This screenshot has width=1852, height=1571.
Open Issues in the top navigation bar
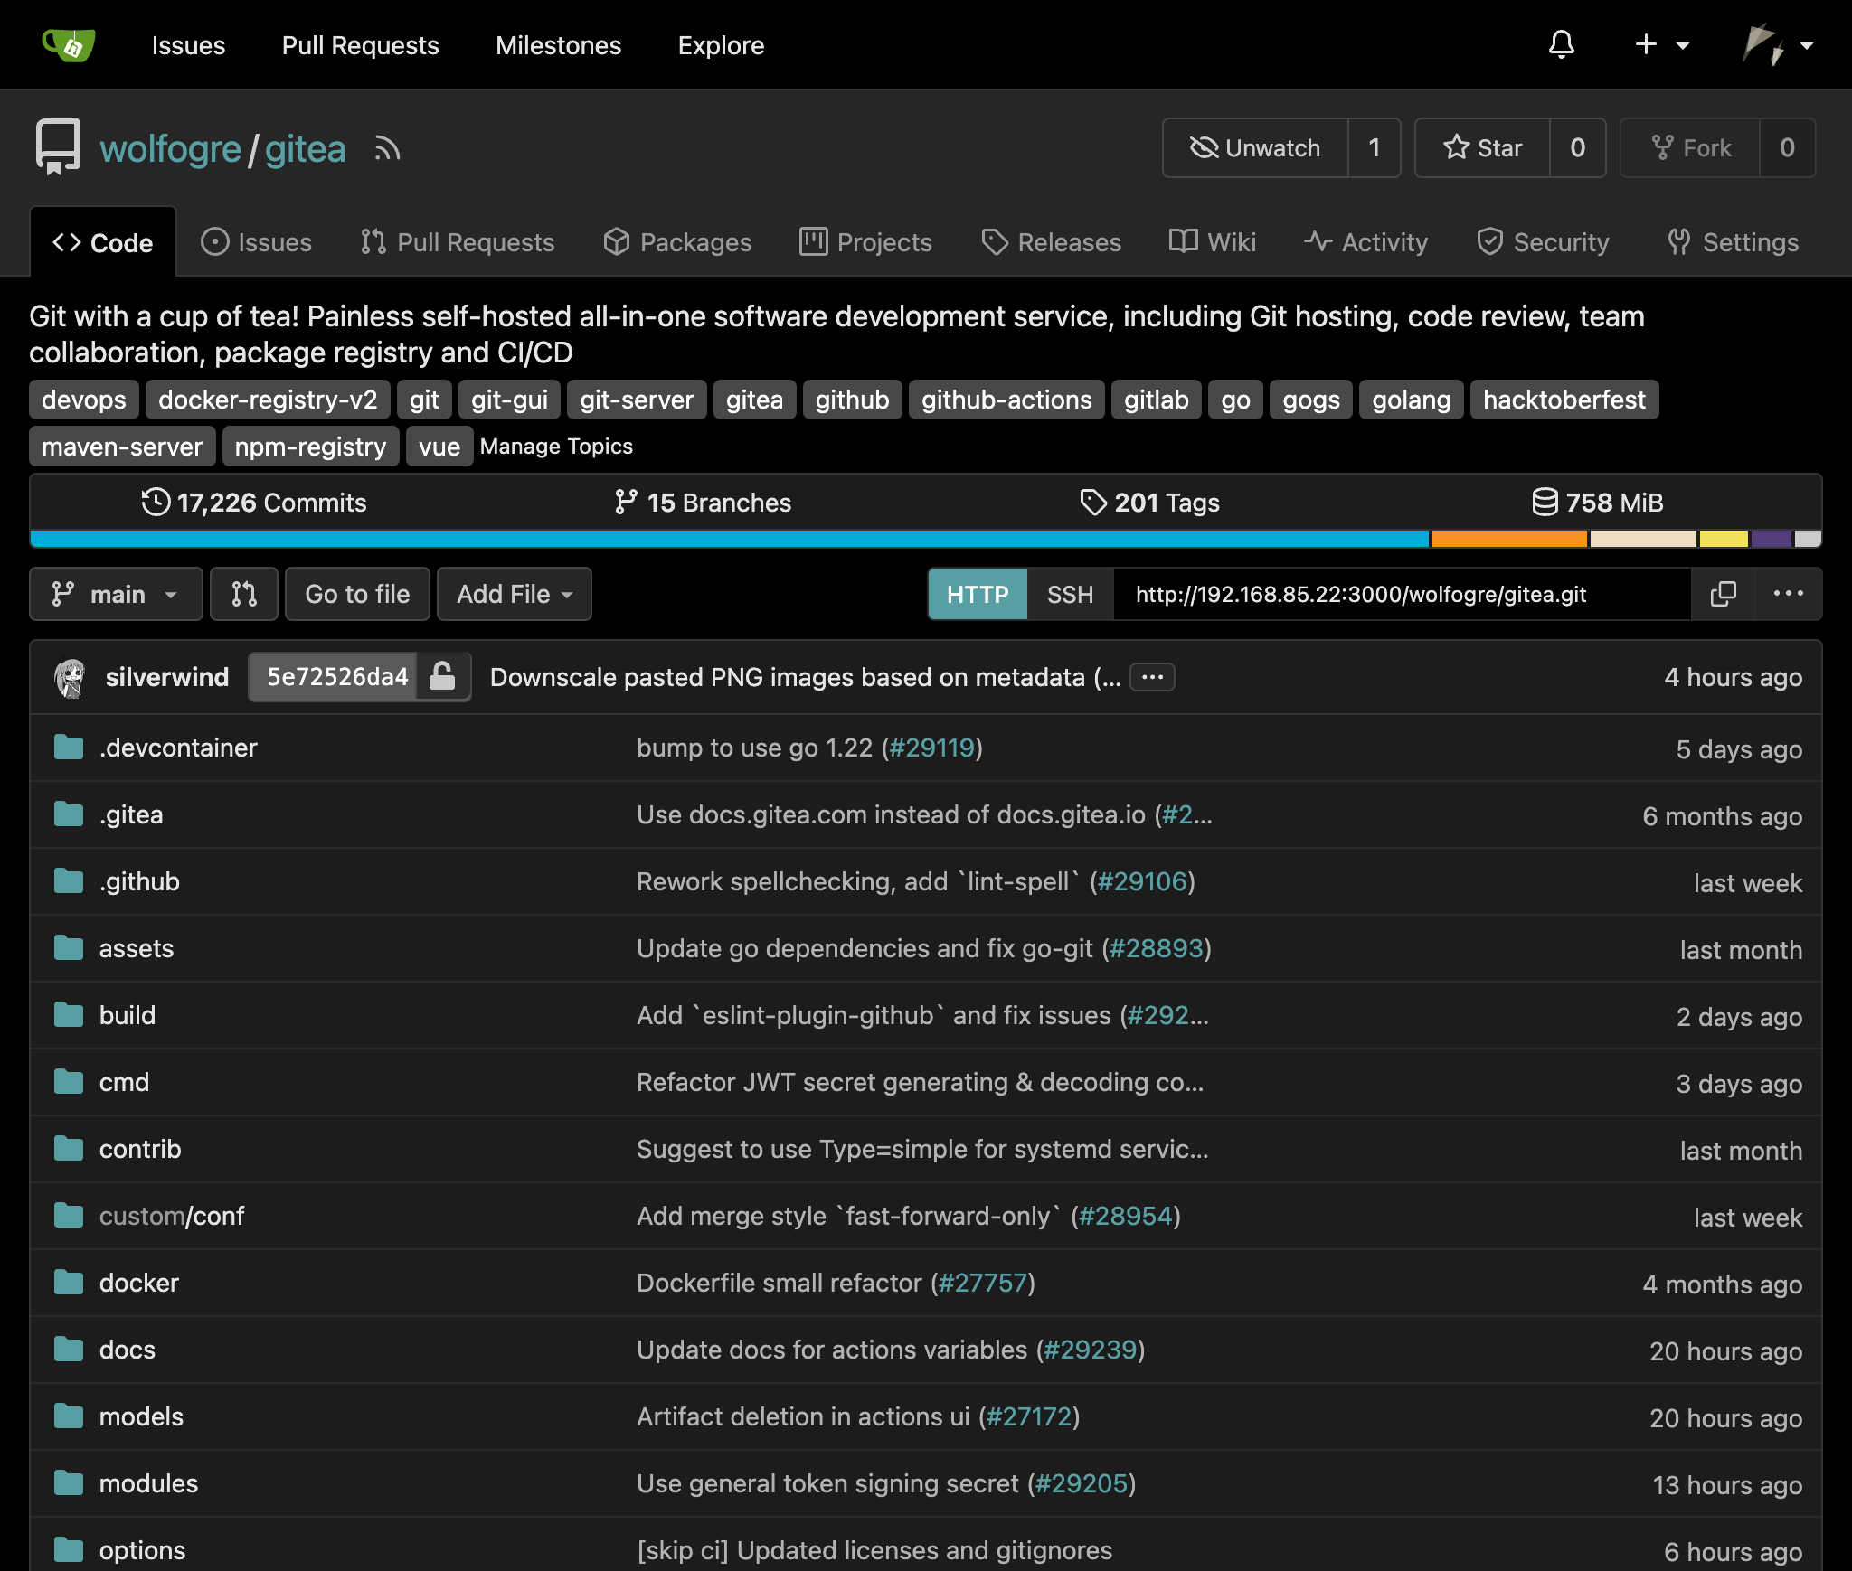(x=188, y=45)
